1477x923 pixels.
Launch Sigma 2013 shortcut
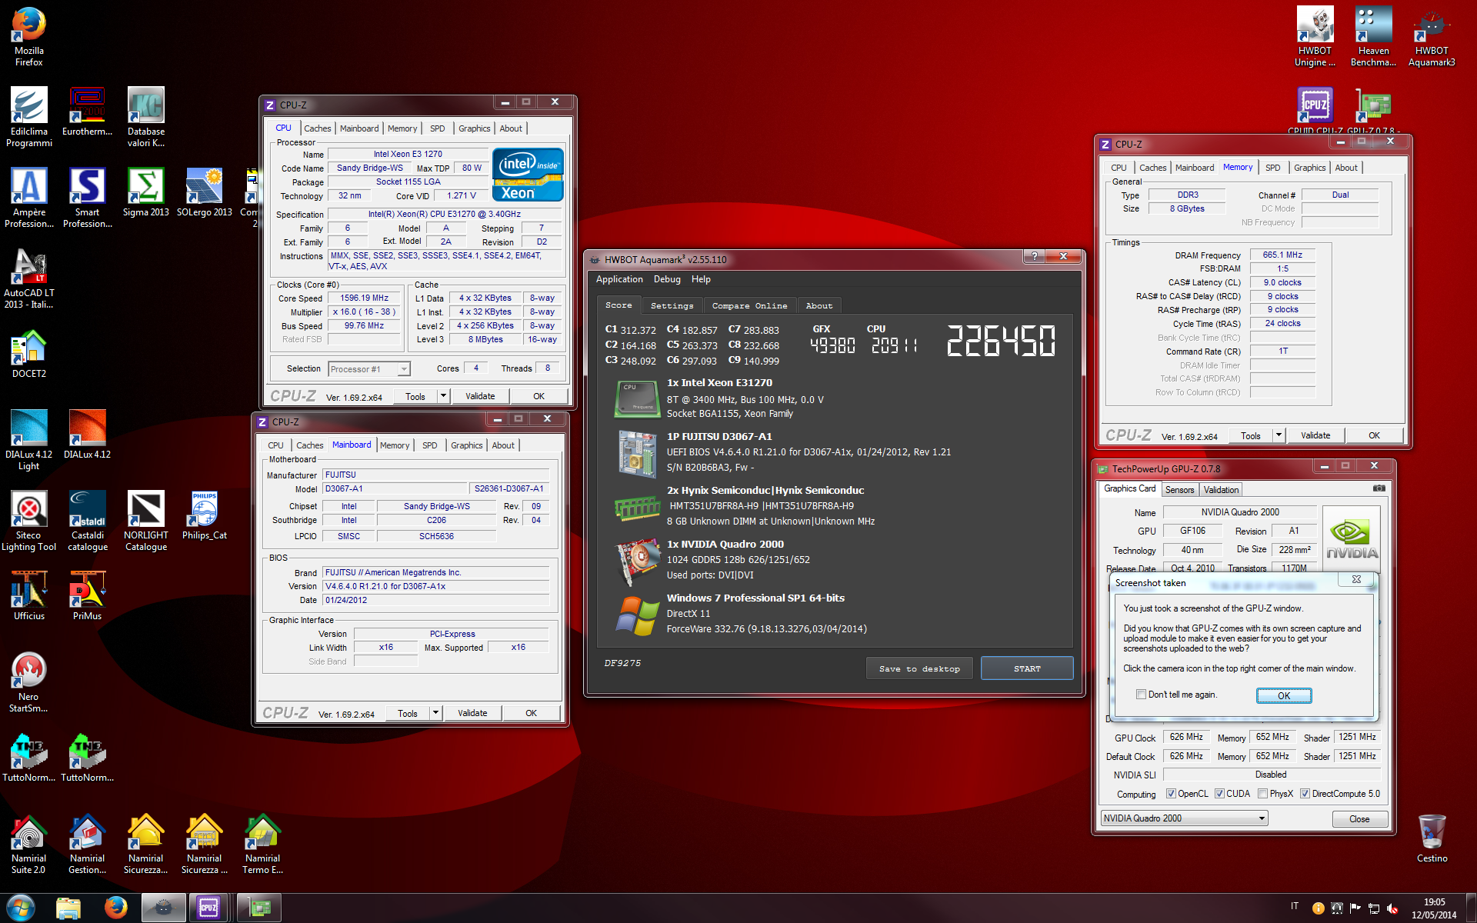point(145,192)
